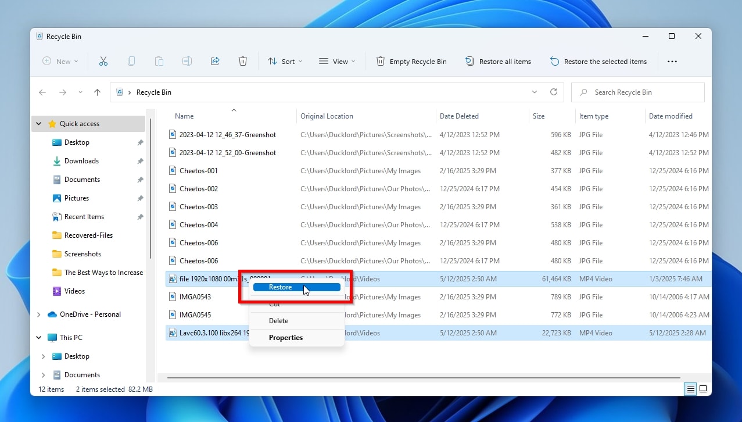Viewport: 742px width, 422px height.
Task: Click Empty Recycle Bin button
Action: coord(411,61)
